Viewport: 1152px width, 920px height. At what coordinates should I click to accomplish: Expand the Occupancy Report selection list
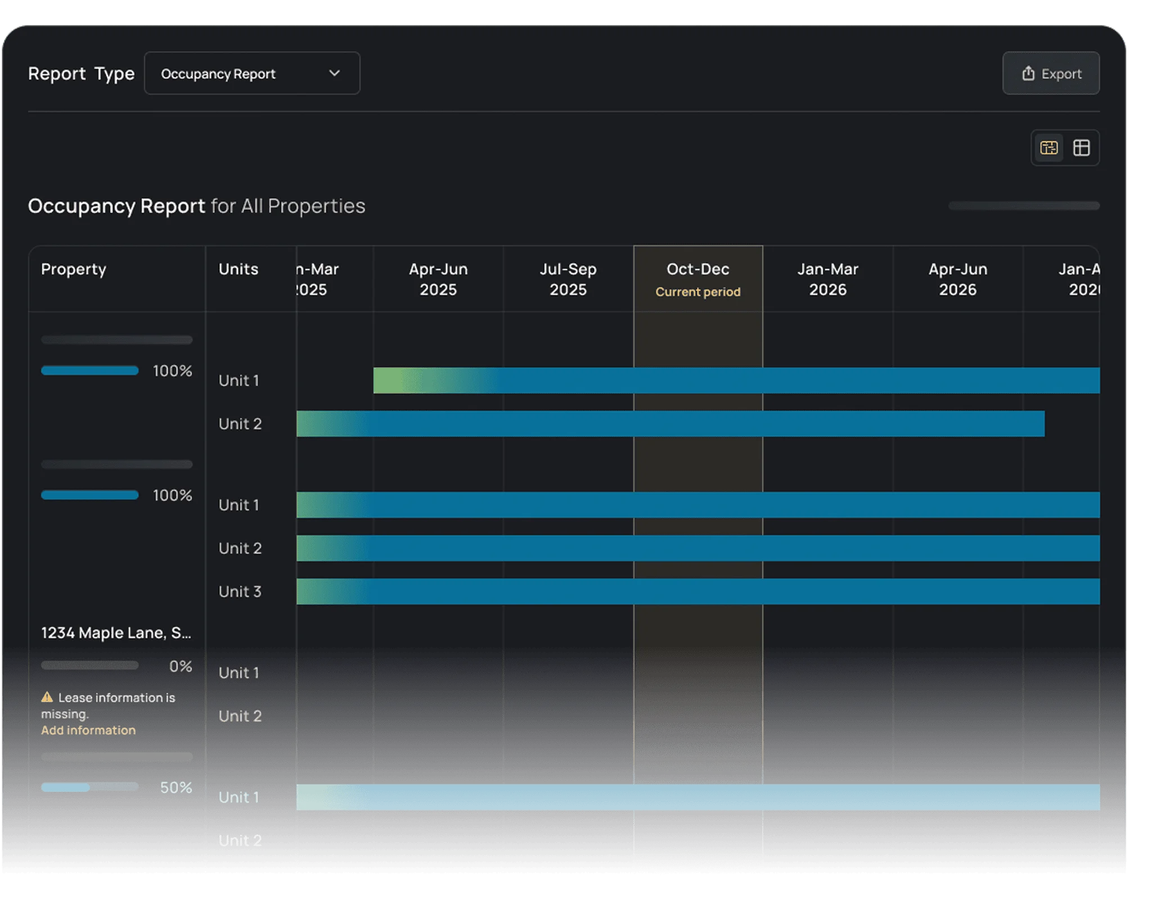pos(252,73)
